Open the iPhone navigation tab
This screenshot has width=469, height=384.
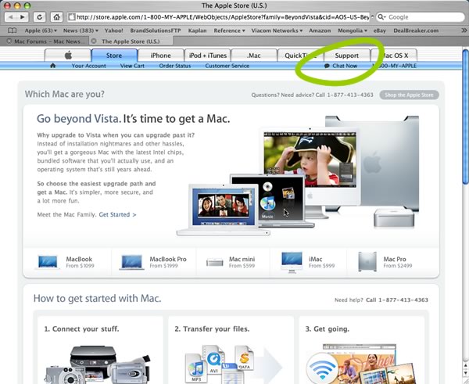[160, 56]
